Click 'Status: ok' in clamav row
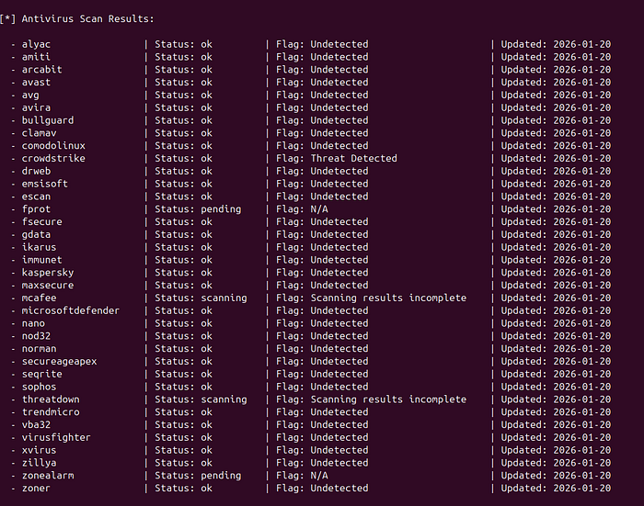644x506 pixels. click(184, 133)
